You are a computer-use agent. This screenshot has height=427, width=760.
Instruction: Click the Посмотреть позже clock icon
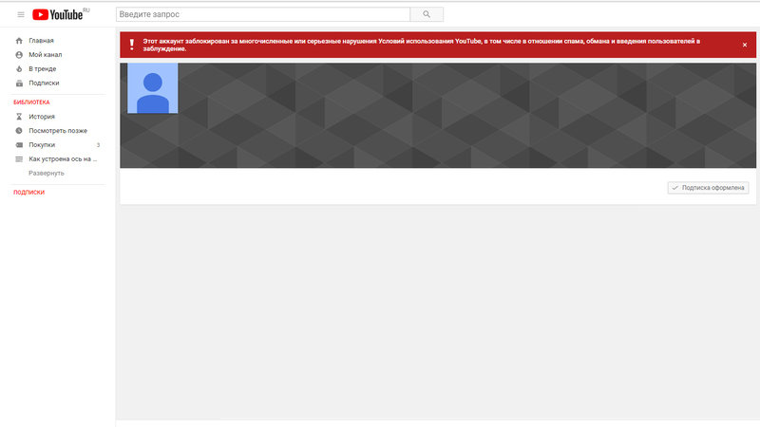pos(19,130)
